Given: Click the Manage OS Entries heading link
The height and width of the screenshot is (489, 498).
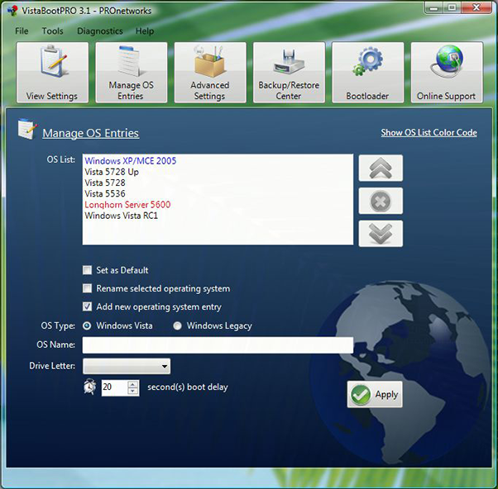Looking at the screenshot, I should point(90,133).
